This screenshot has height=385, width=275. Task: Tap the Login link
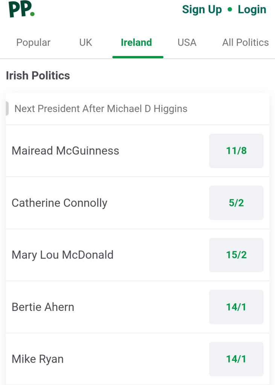tap(252, 10)
